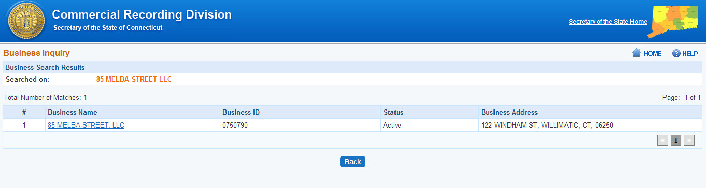The height and width of the screenshot is (188, 706).
Task: Click the # column header
Action: pyautogui.click(x=24, y=112)
